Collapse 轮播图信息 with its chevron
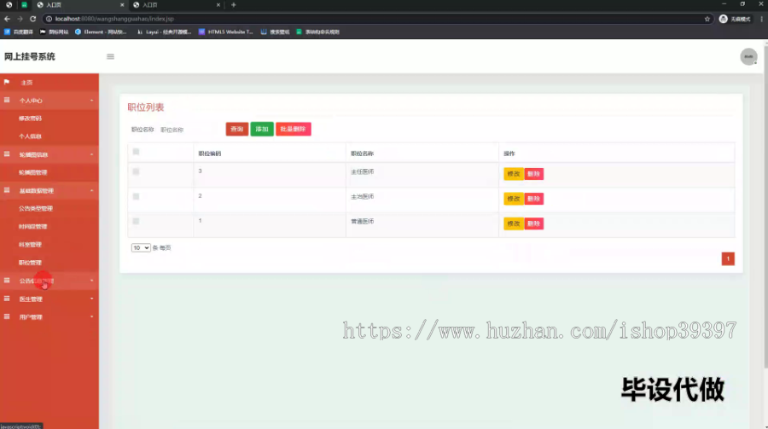This screenshot has height=429, width=768. (x=91, y=154)
